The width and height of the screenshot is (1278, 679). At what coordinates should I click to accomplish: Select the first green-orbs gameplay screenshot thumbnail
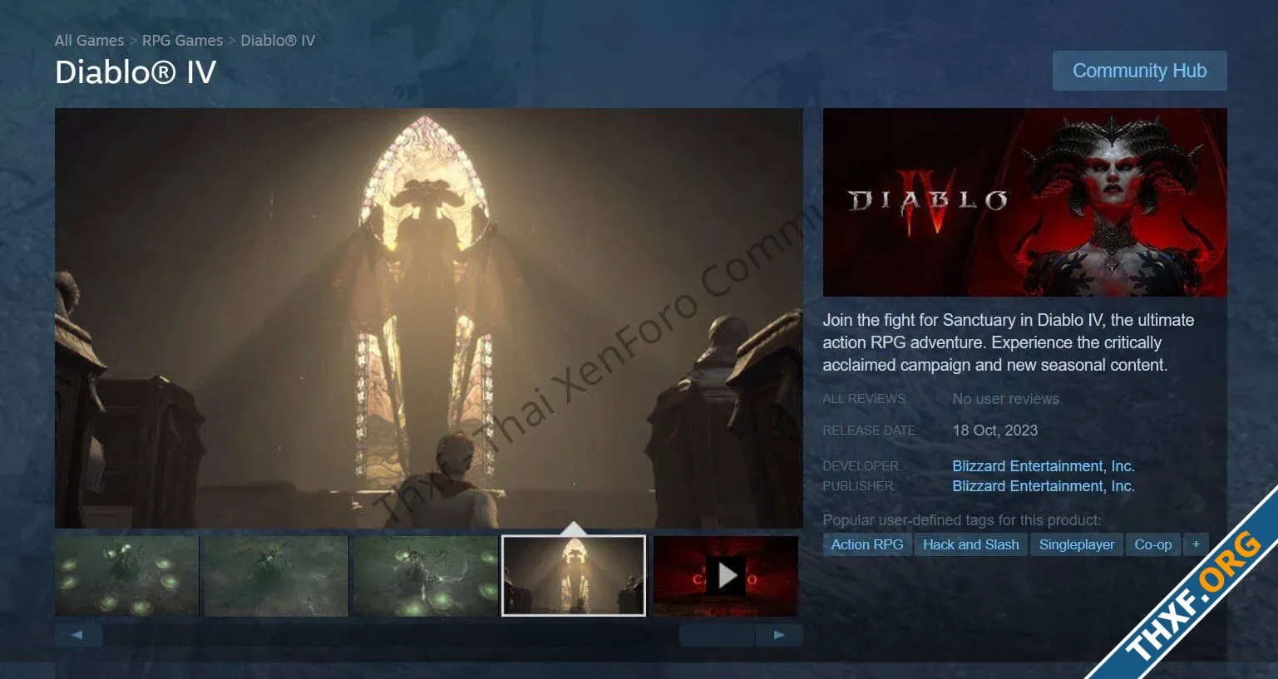pos(126,575)
